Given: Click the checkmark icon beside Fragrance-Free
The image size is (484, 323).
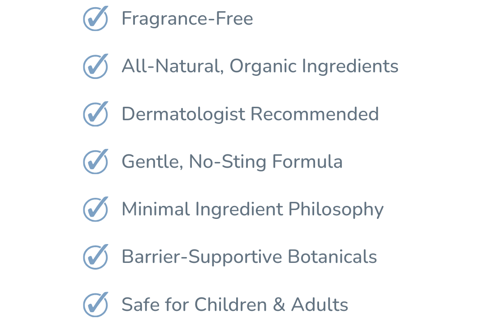Looking at the screenshot, I should 95,19.
